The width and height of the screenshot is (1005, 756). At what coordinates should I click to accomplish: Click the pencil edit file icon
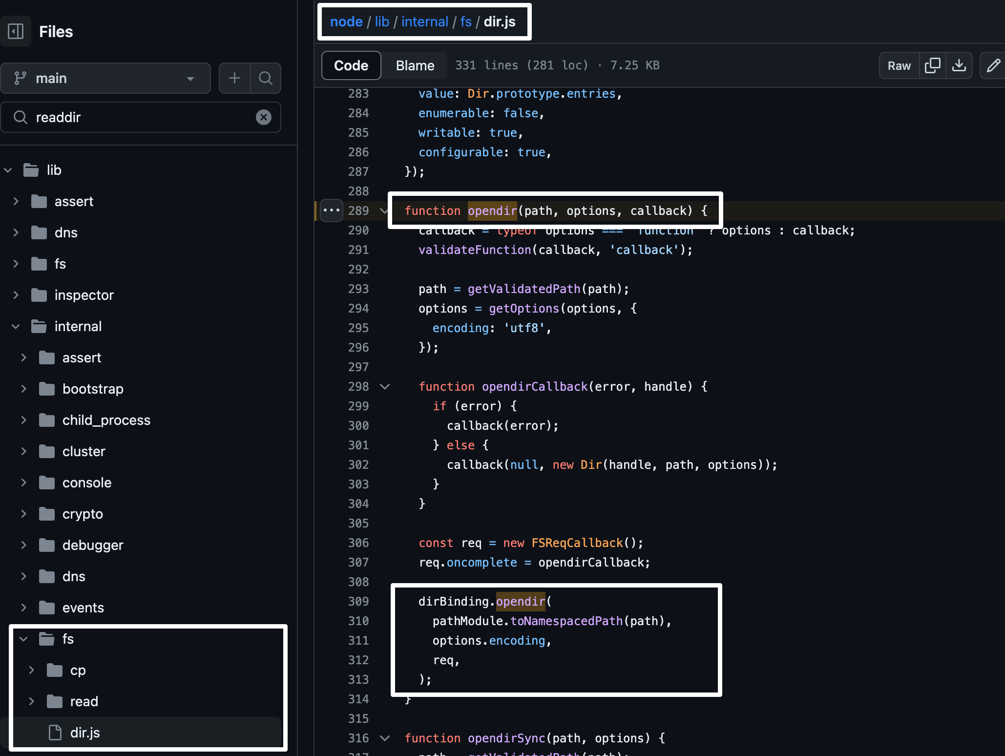click(993, 65)
